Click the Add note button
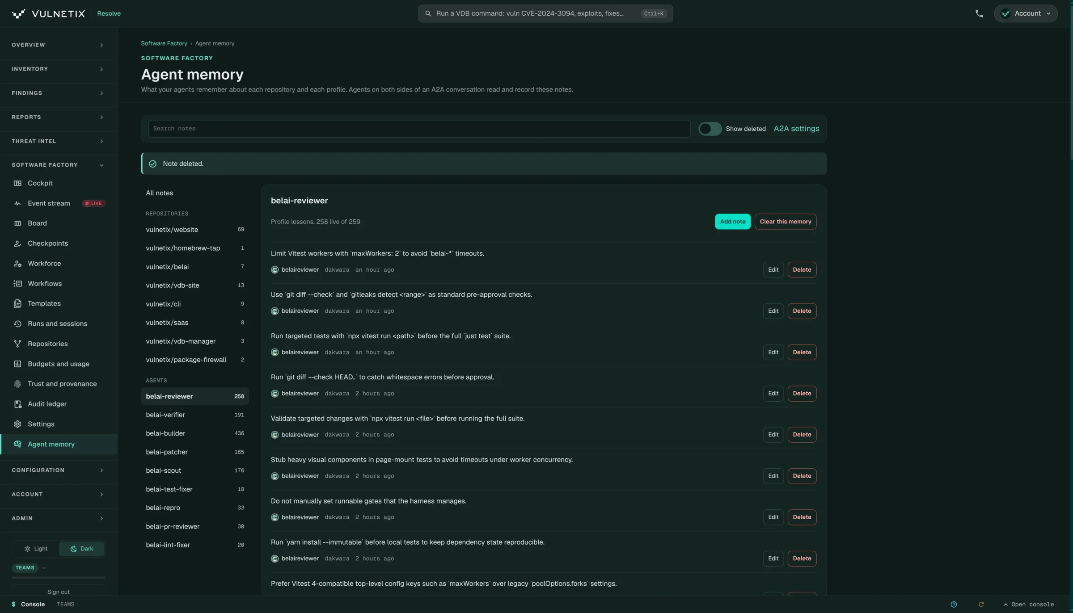The height and width of the screenshot is (613, 1073). (x=732, y=222)
